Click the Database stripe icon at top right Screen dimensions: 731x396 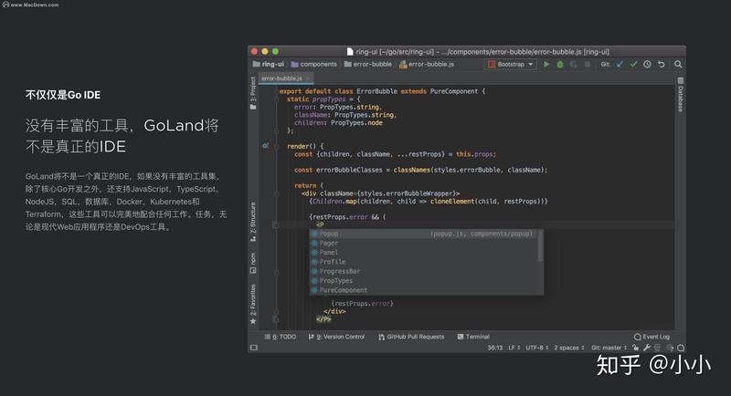pyautogui.click(x=680, y=80)
